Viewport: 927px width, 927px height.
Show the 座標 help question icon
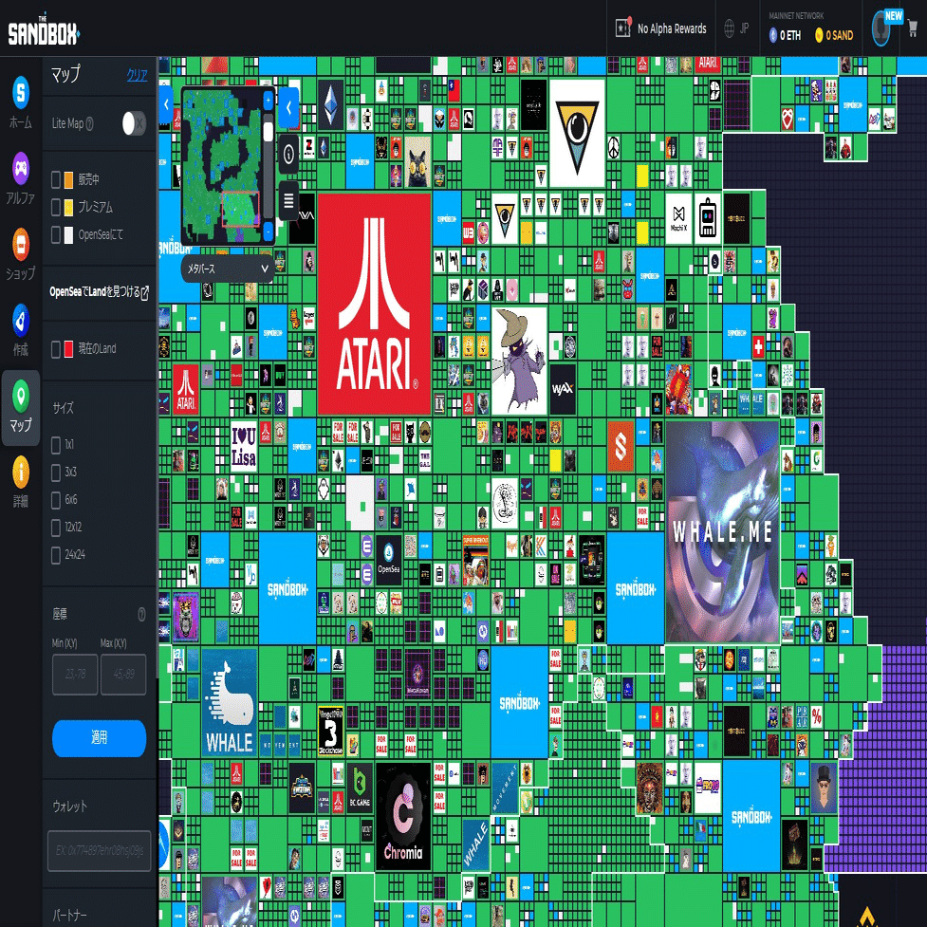point(141,614)
